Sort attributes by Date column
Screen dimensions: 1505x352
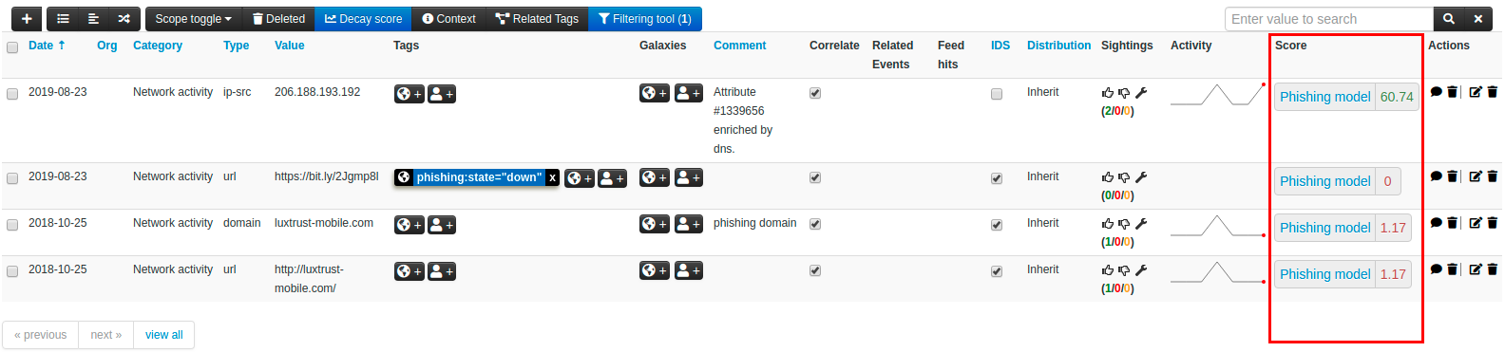pos(47,46)
